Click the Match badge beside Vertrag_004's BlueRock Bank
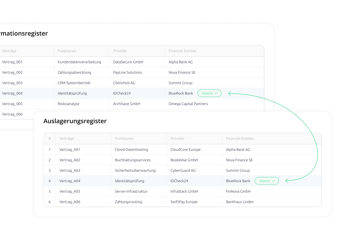The image size is (346, 238). [209, 93]
